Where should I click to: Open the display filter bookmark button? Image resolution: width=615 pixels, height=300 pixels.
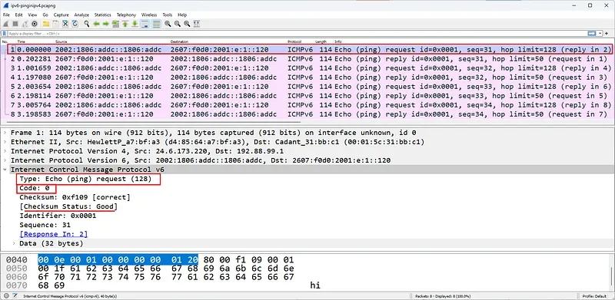[5, 34]
